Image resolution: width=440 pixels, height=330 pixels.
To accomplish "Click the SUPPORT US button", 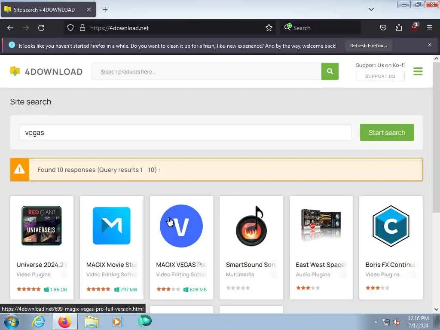I will (x=380, y=76).
